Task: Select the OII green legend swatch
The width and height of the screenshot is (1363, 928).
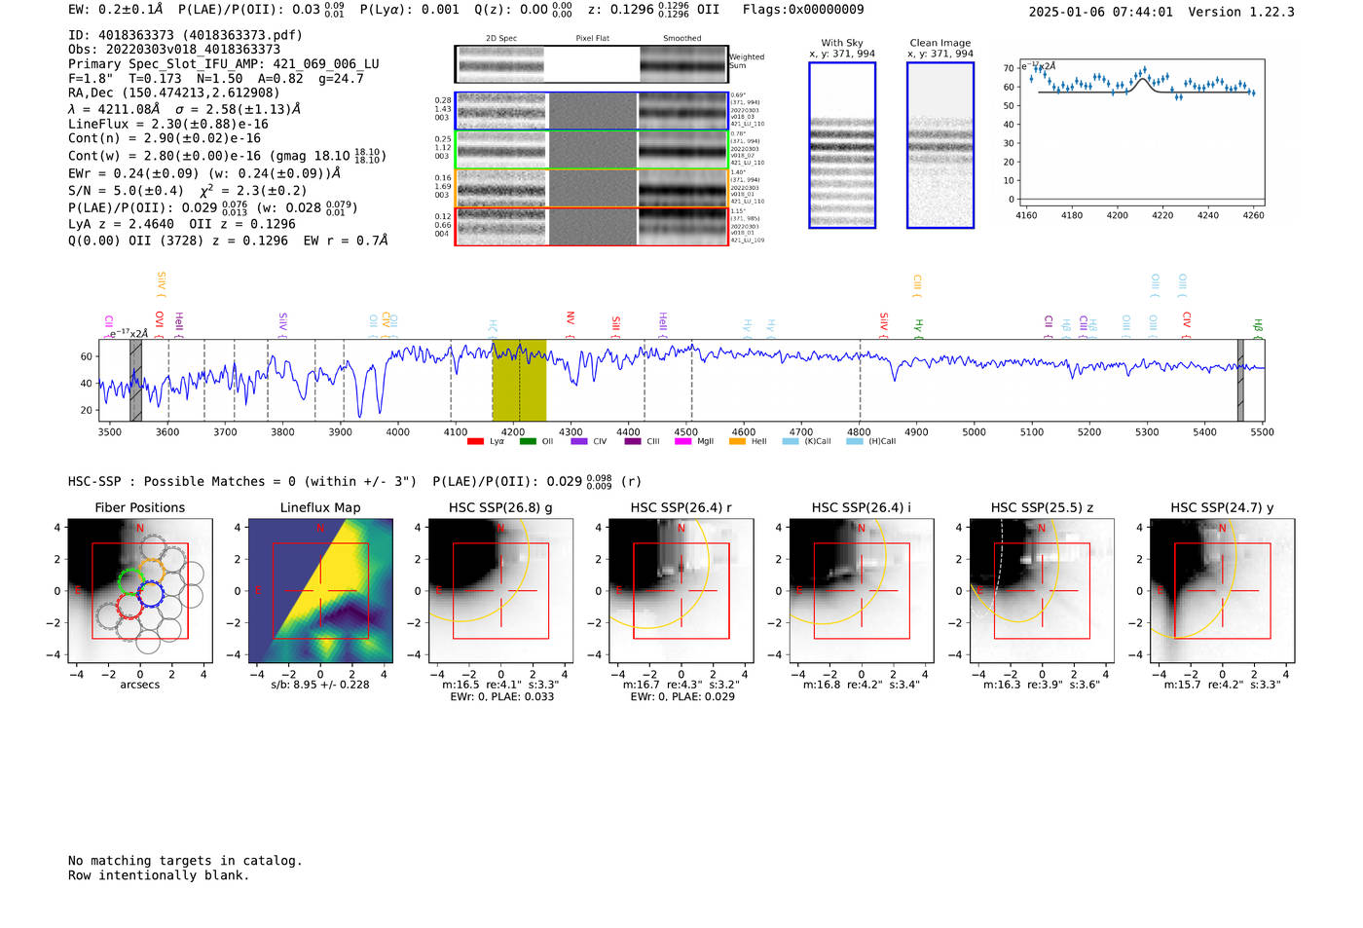Action: pyautogui.click(x=528, y=441)
